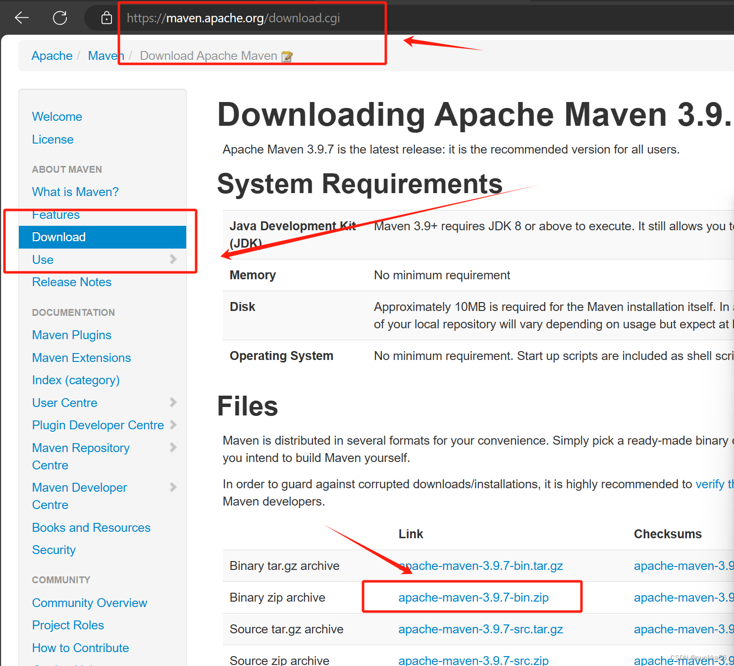Open the Apache breadcrumb link
Screen dimensions: 734x666
pyautogui.click(x=52, y=56)
